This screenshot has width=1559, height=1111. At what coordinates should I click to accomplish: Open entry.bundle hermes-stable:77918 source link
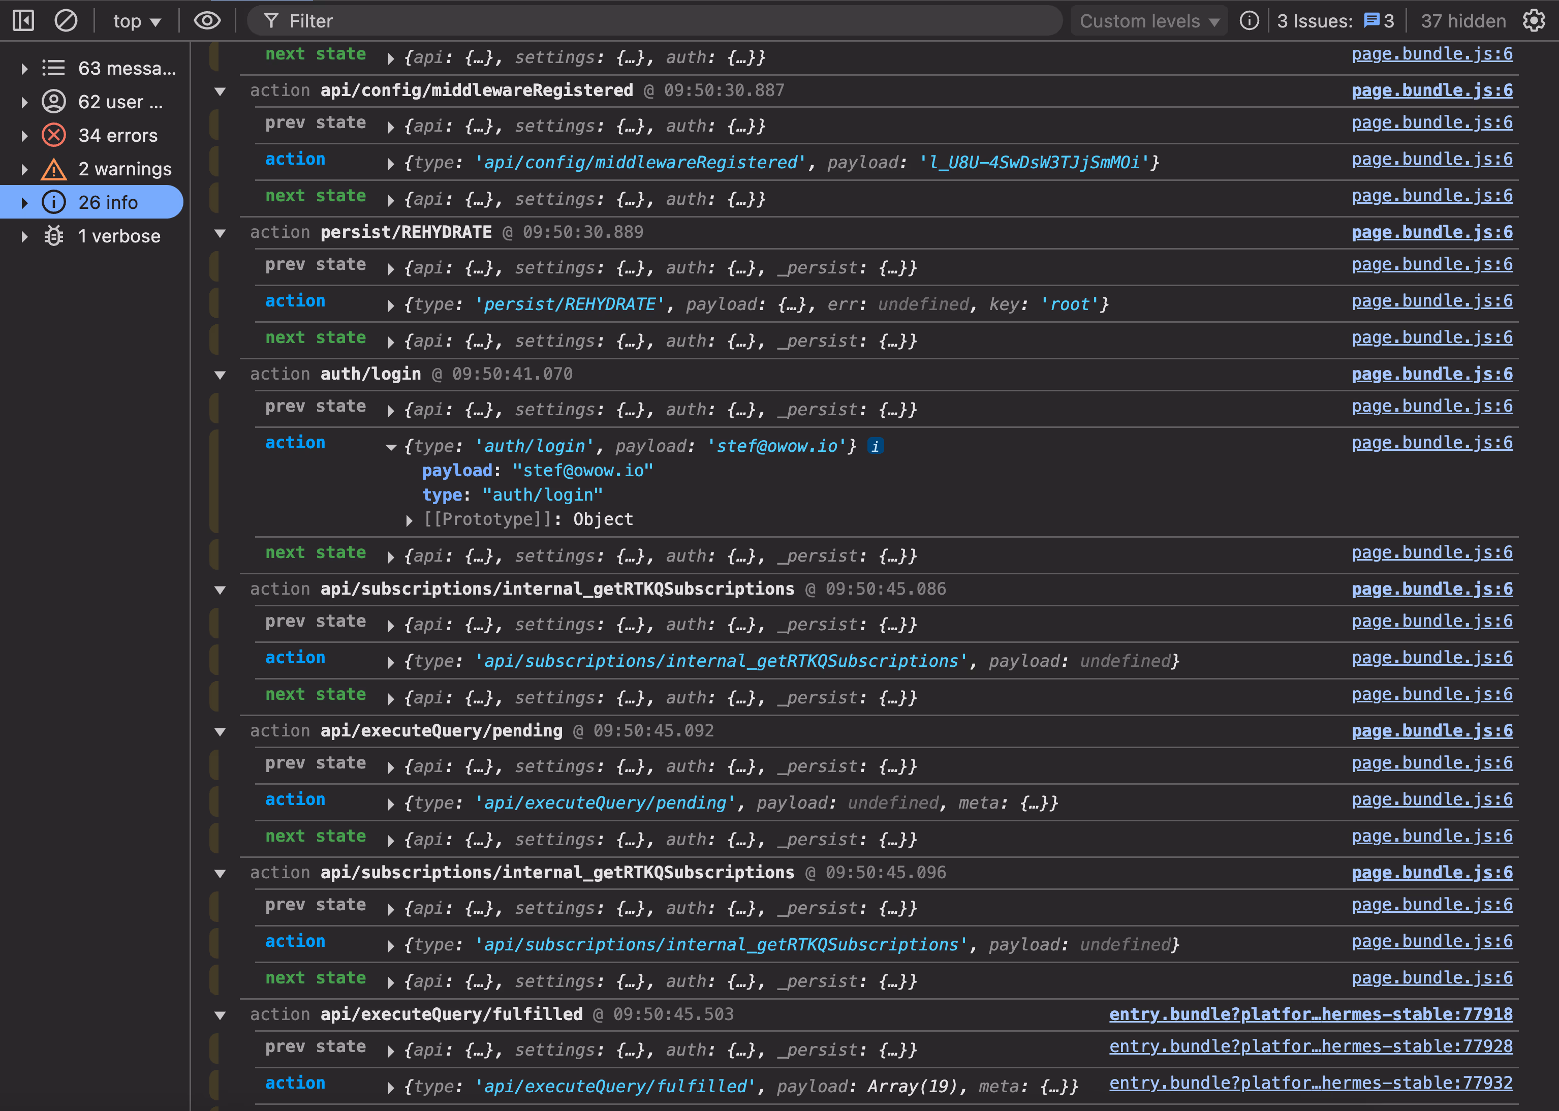coord(1311,1014)
